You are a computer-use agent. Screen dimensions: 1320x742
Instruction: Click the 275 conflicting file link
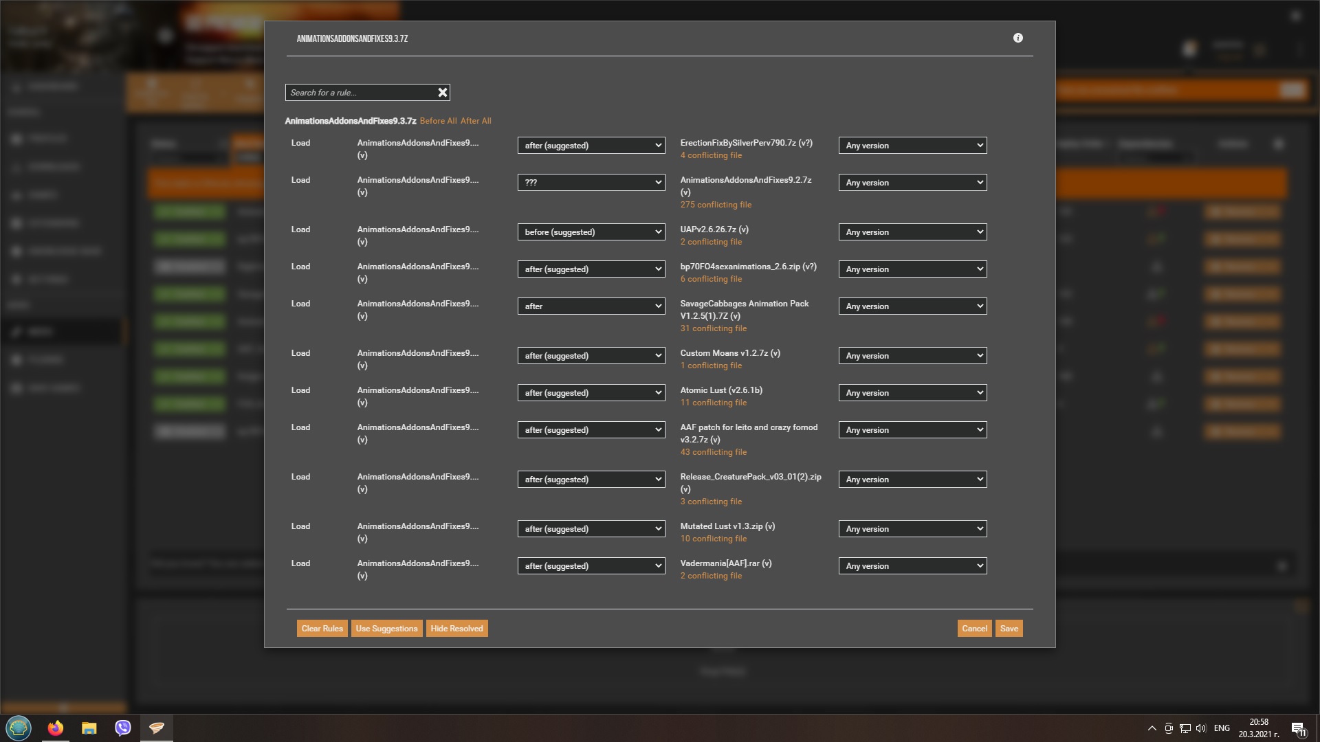pos(716,205)
